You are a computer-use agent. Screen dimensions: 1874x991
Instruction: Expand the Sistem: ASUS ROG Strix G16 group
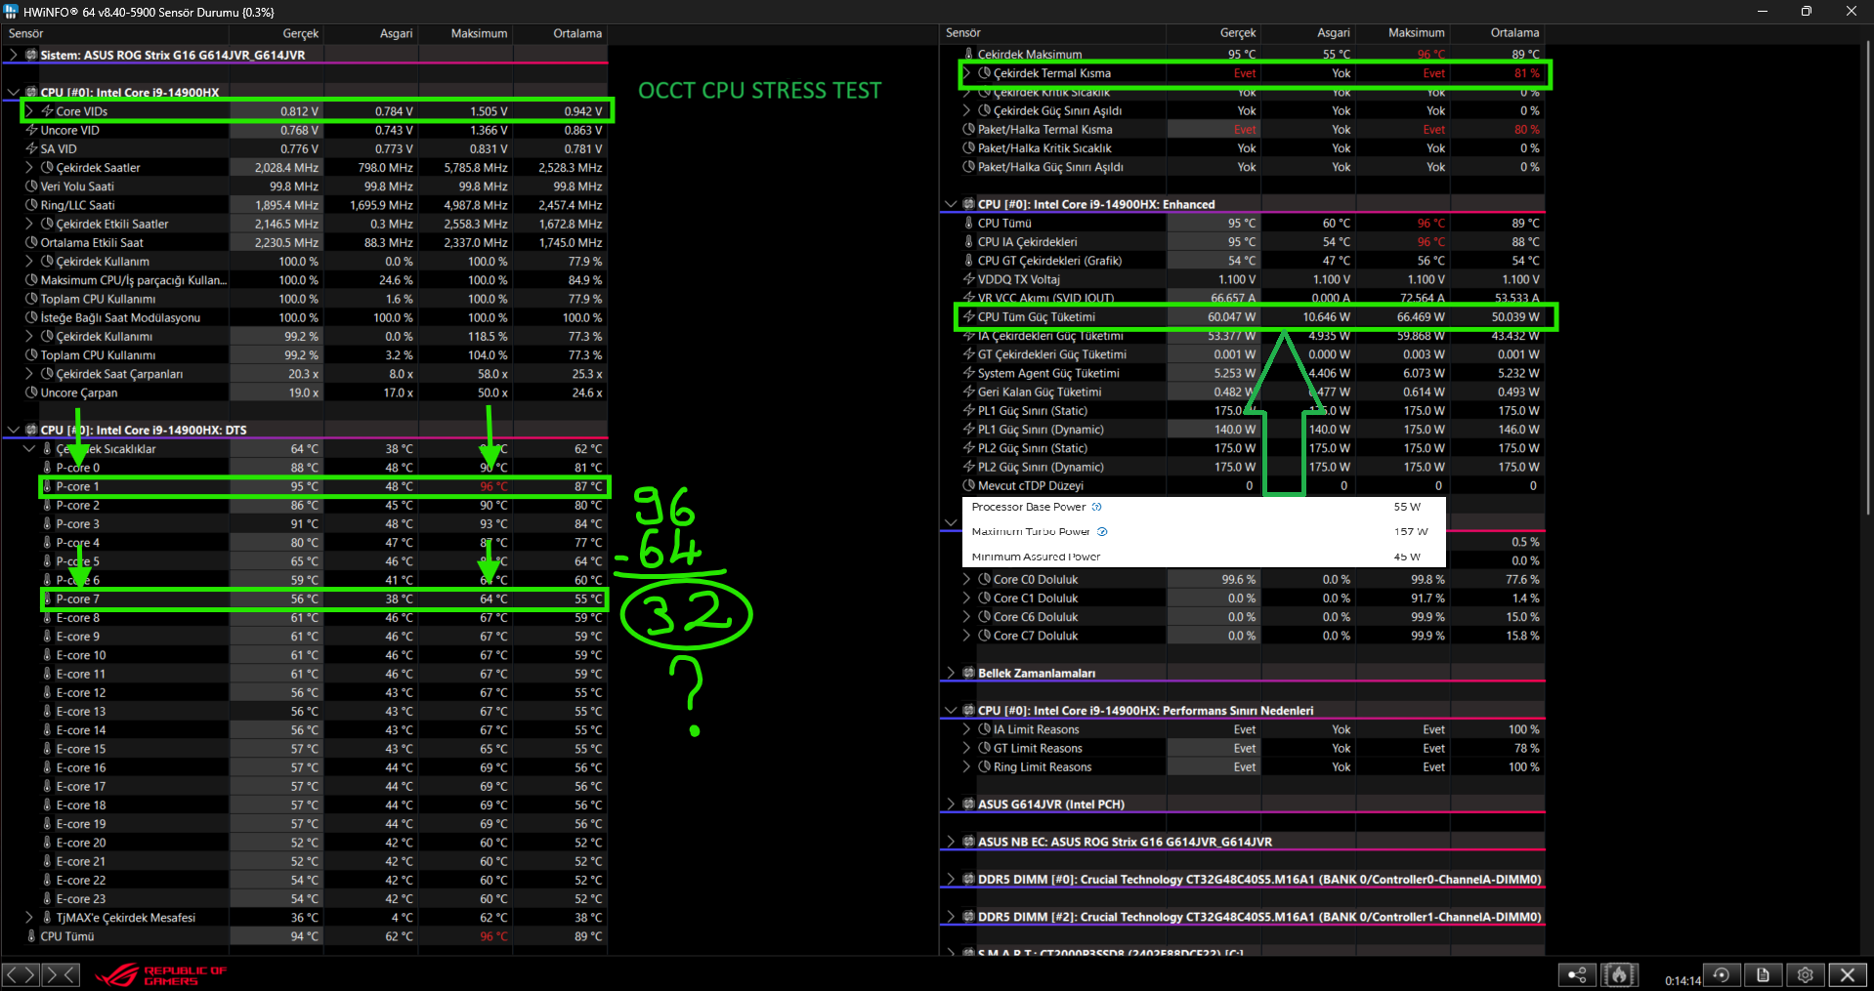(x=13, y=55)
